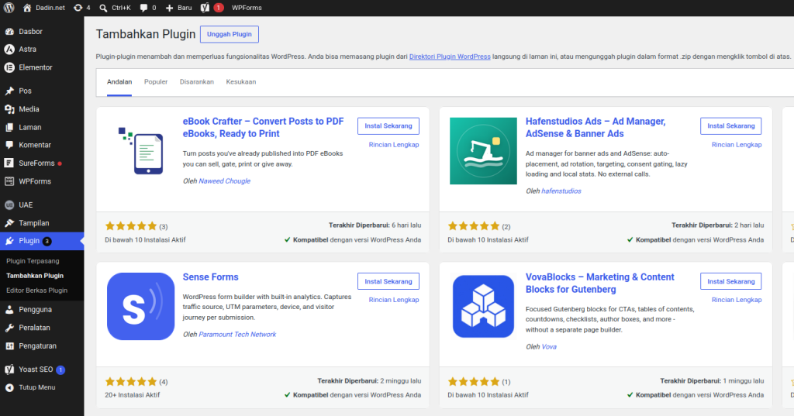Open WPForms in the admin bar
This screenshot has height=416, width=794.
[247, 8]
